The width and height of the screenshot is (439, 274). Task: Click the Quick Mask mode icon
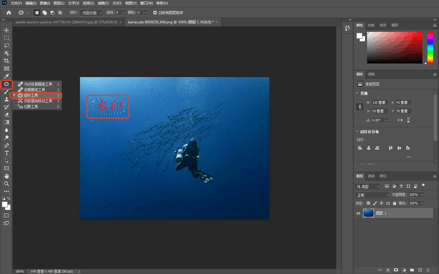pos(7,216)
